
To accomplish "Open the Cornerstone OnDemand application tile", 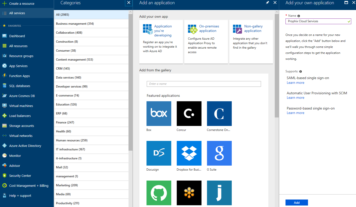I will point(219,113).
